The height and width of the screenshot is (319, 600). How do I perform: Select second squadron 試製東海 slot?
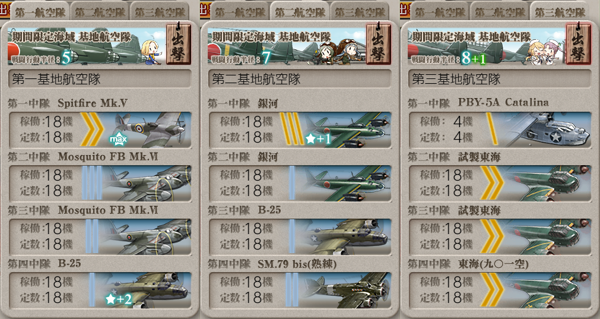point(500,183)
